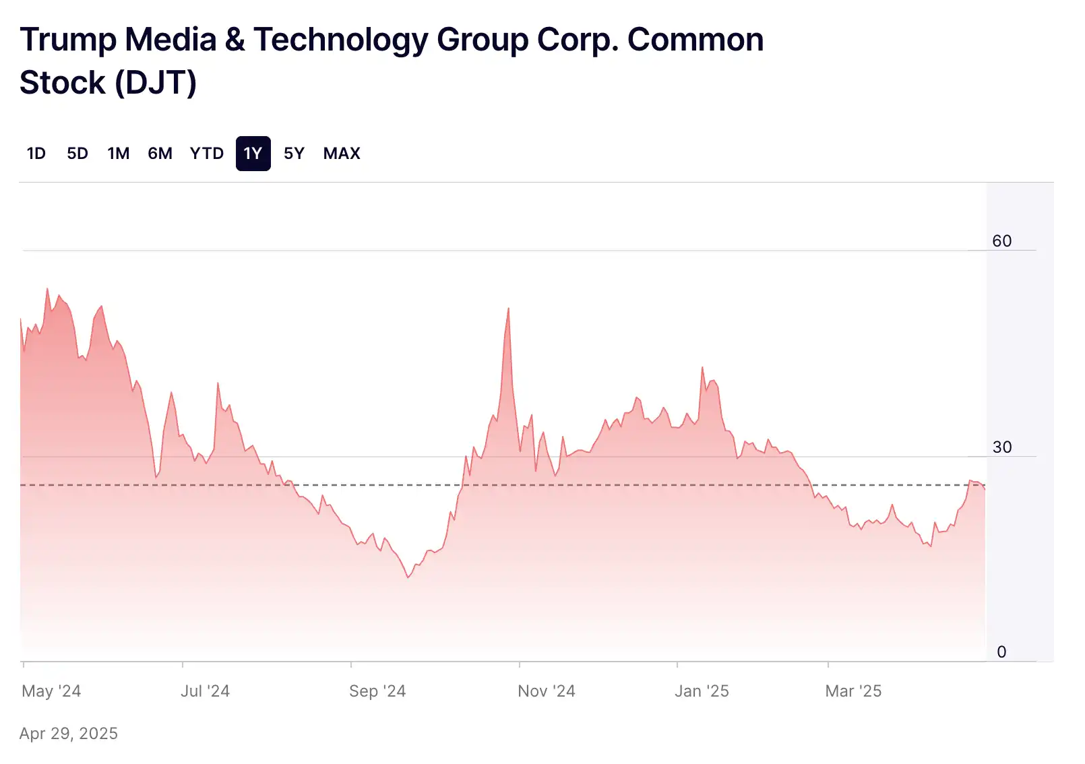This screenshot has width=1085, height=764.
Task: Click the late October 2024 price peak
Action: 508,309
